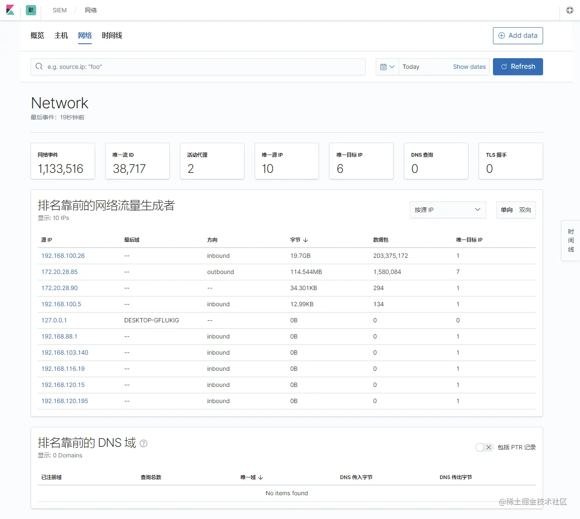Open IP link 192.168.120.195
The height and width of the screenshot is (519, 580).
[x=65, y=401]
